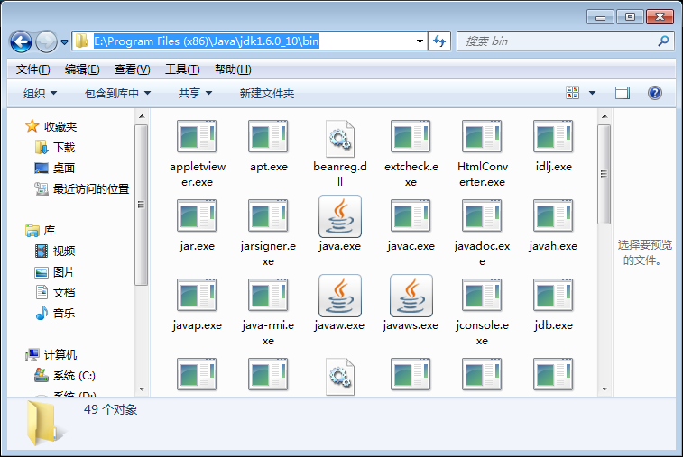This screenshot has height=457, width=683.
Task: Open the 包含到库中 dropdown
Action: click(117, 93)
